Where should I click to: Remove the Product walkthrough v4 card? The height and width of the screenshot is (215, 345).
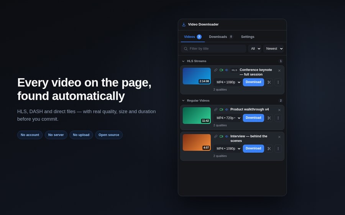279,110
